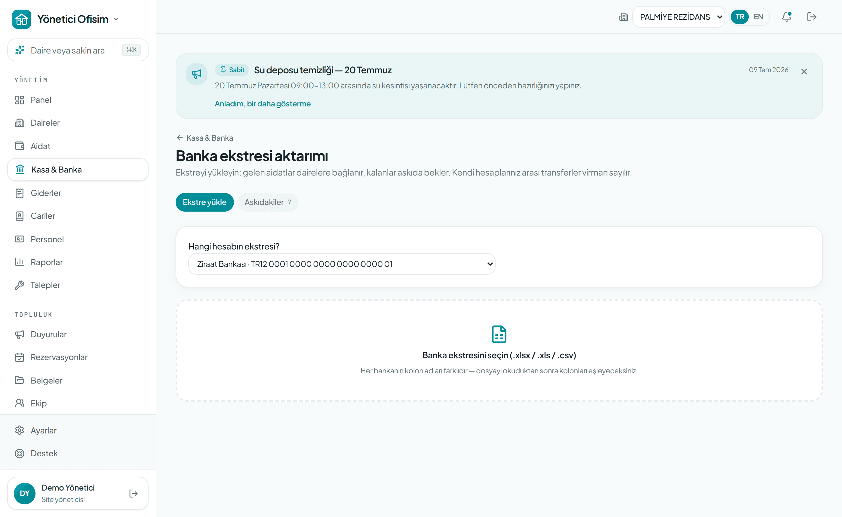Open the PALMİYE REZİDANS site dropdown
Screen dimensions: 842x517
[x=678, y=17]
